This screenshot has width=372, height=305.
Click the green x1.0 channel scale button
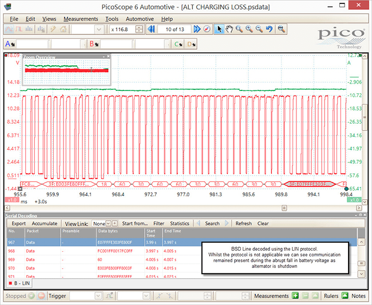pos(354,200)
